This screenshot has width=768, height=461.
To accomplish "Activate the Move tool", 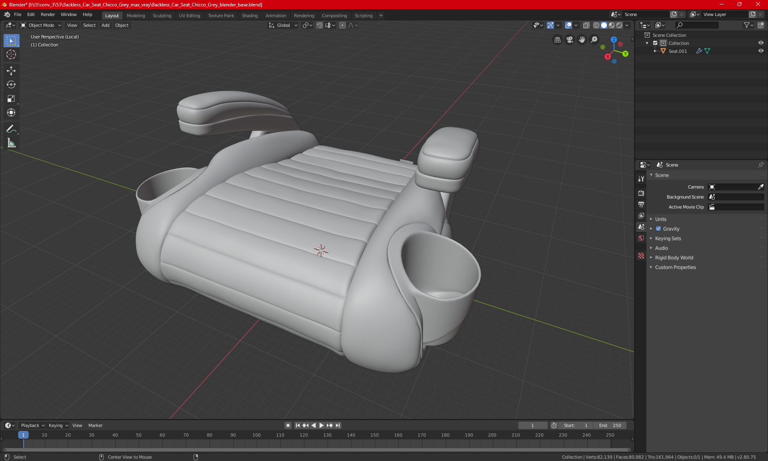I will coord(11,71).
